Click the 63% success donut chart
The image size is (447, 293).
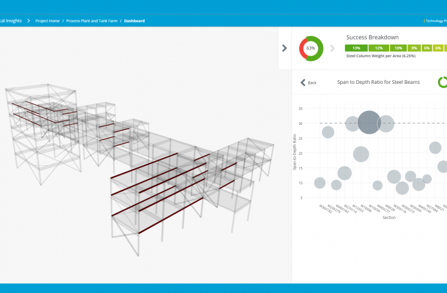311,48
